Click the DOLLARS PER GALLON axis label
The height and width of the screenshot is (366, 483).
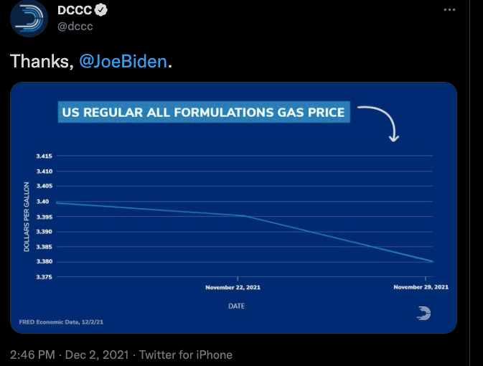(27, 217)
